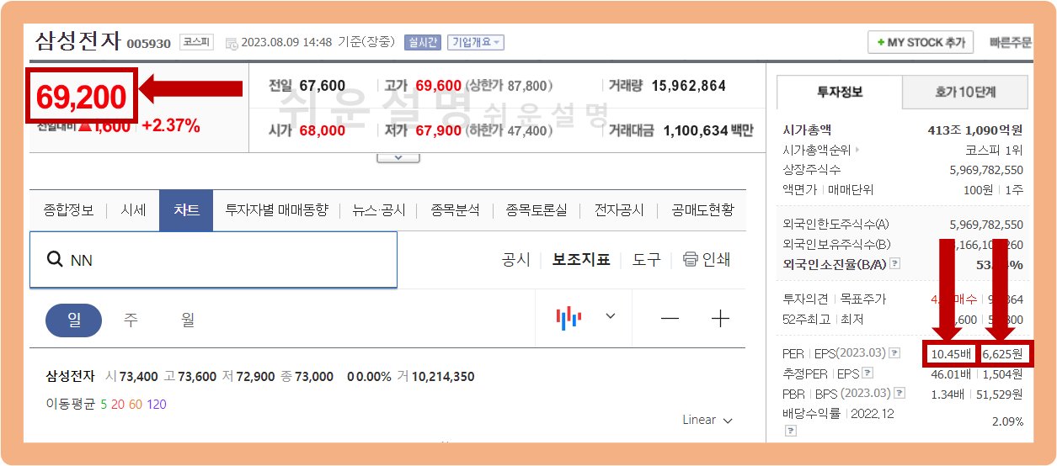Select 주 weekly period
Screen dimensions: 1057x466
(131, 320)
